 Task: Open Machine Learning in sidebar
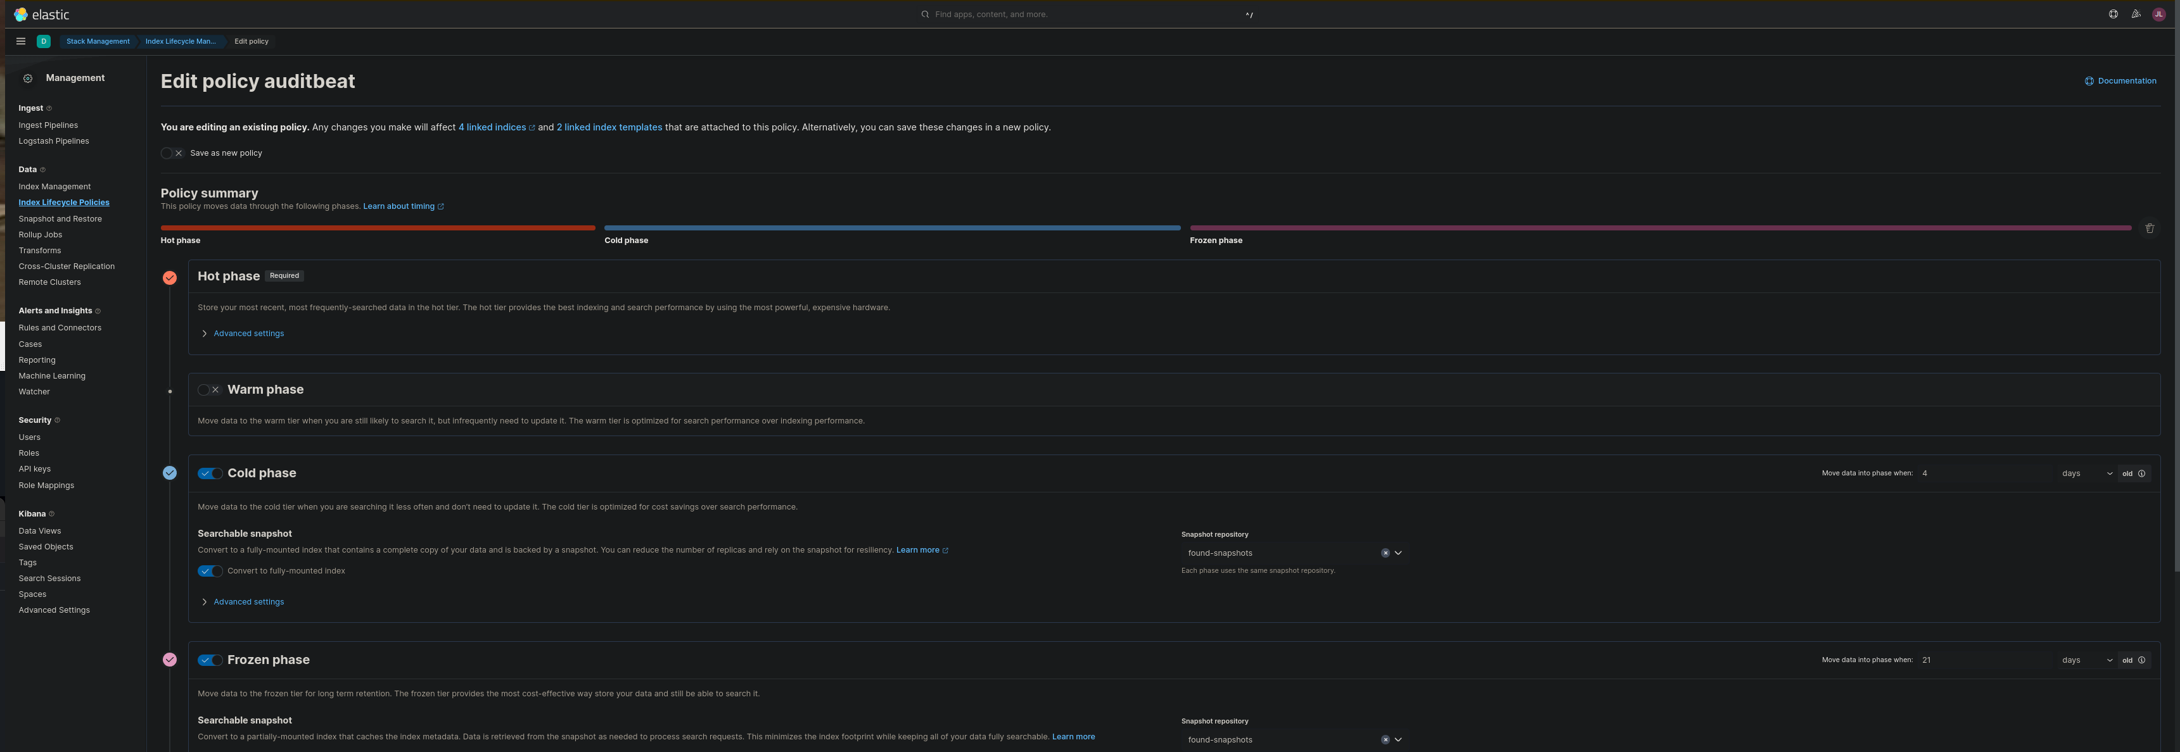tap(53, 377)
